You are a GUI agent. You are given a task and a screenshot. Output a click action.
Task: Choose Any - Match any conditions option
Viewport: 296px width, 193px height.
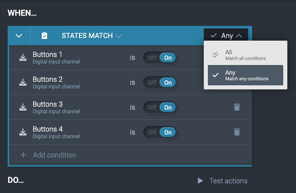click(x=246, y=75)
